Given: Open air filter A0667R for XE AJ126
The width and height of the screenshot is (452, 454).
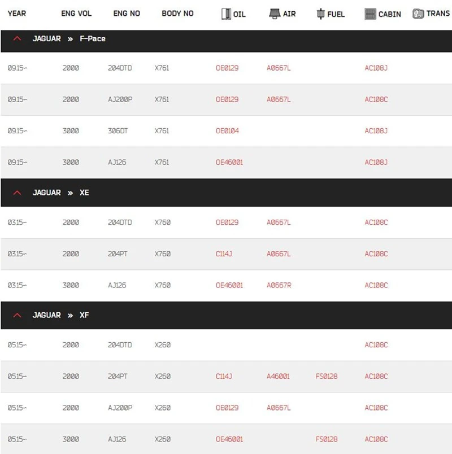Looking at the screenshot, I should pyautogui.click(x=279, y=285).
